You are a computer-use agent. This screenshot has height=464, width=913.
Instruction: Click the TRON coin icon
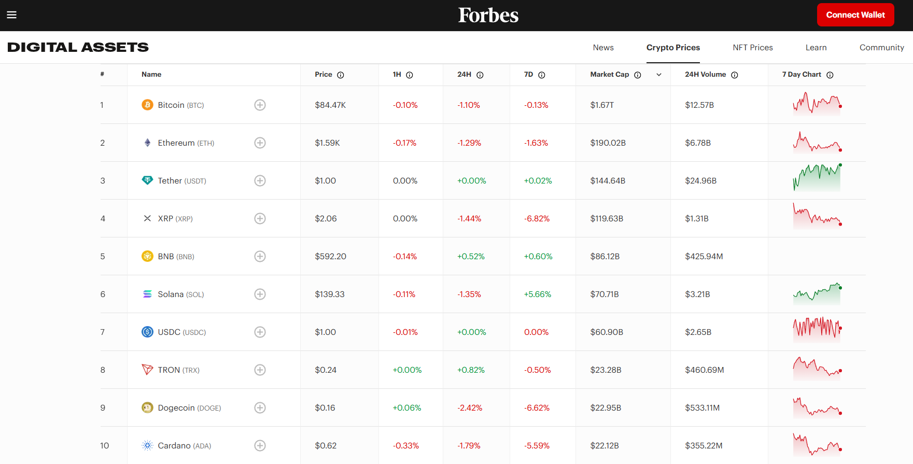click(147, 370)
